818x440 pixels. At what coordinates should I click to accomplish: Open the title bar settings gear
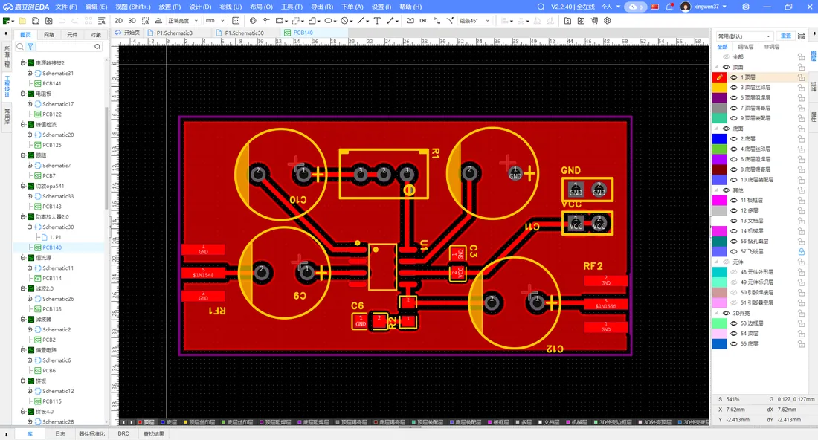point(745,7)
